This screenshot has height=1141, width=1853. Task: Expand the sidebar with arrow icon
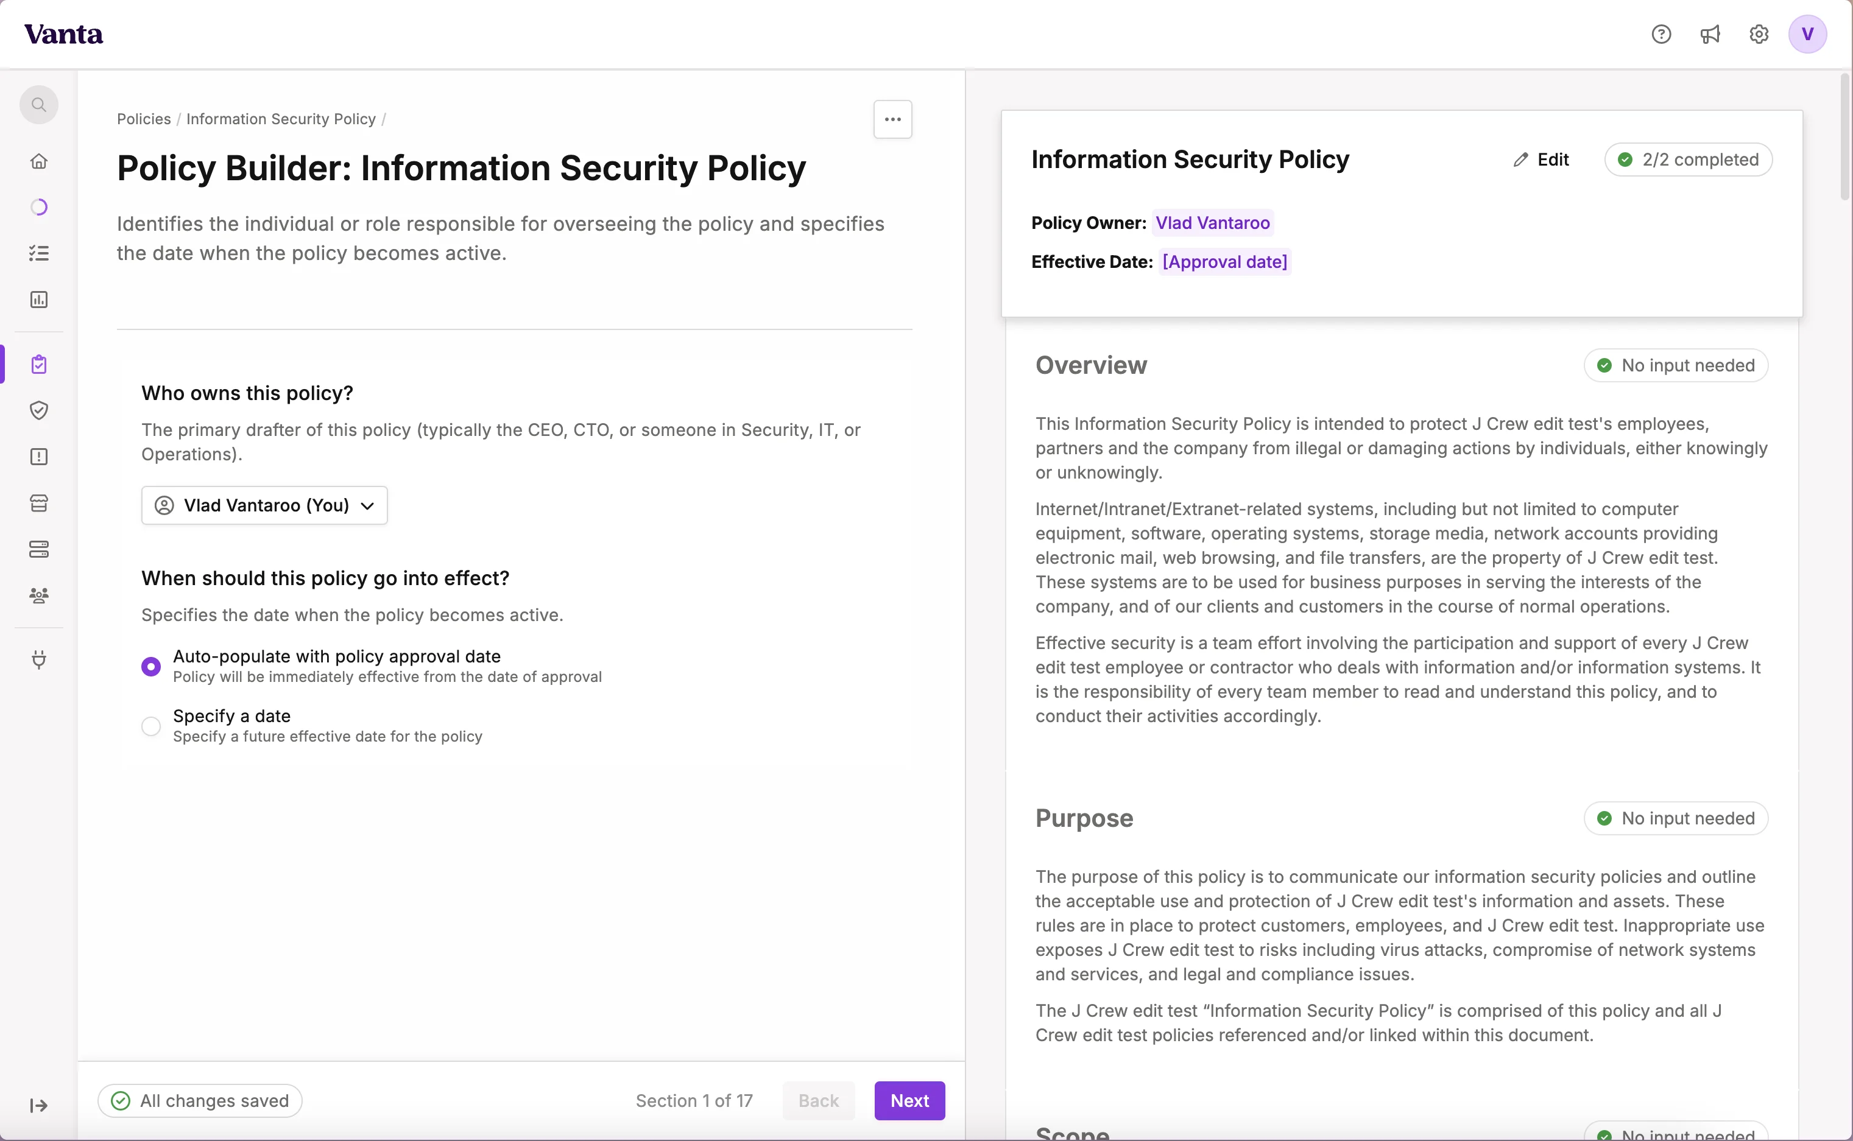click(x=38, y=1106)
